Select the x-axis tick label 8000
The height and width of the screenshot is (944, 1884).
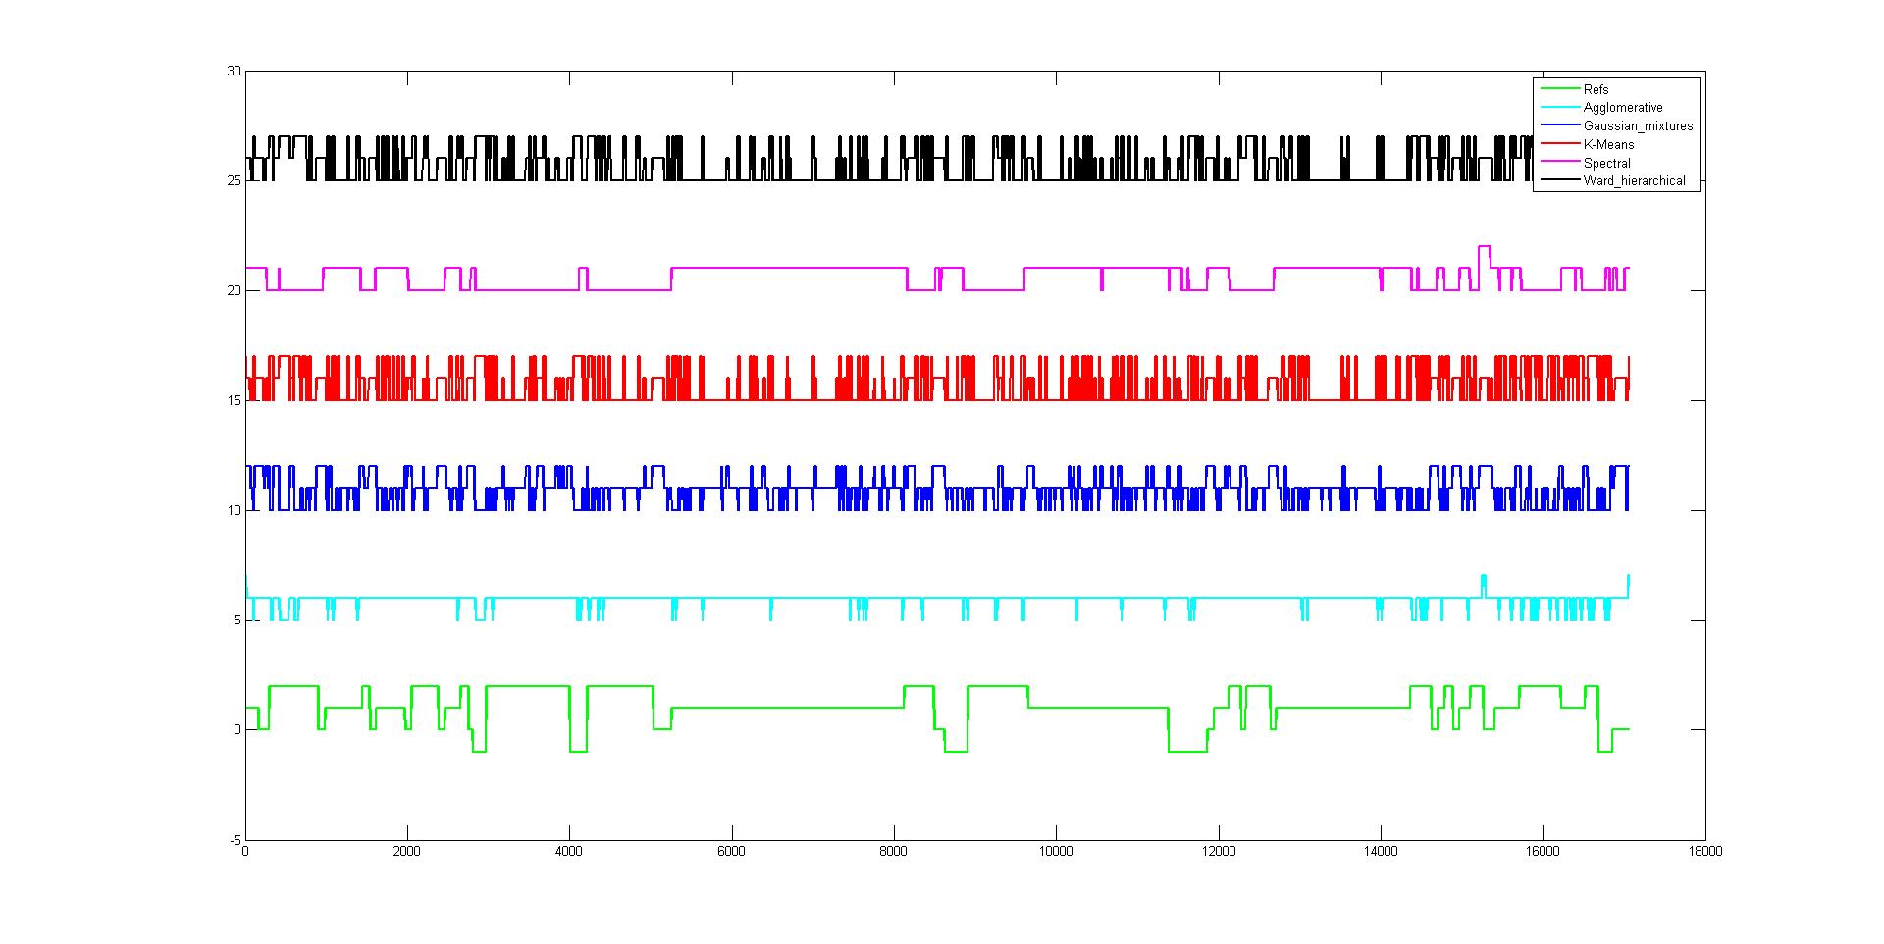click(x=894, y=853)
